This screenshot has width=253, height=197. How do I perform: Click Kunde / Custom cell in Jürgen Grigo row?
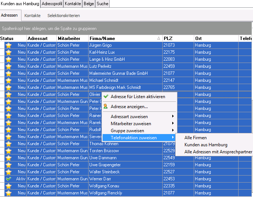(x=41, y=45)
